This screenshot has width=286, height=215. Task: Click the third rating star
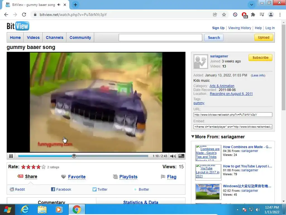(x=34, y=167)
